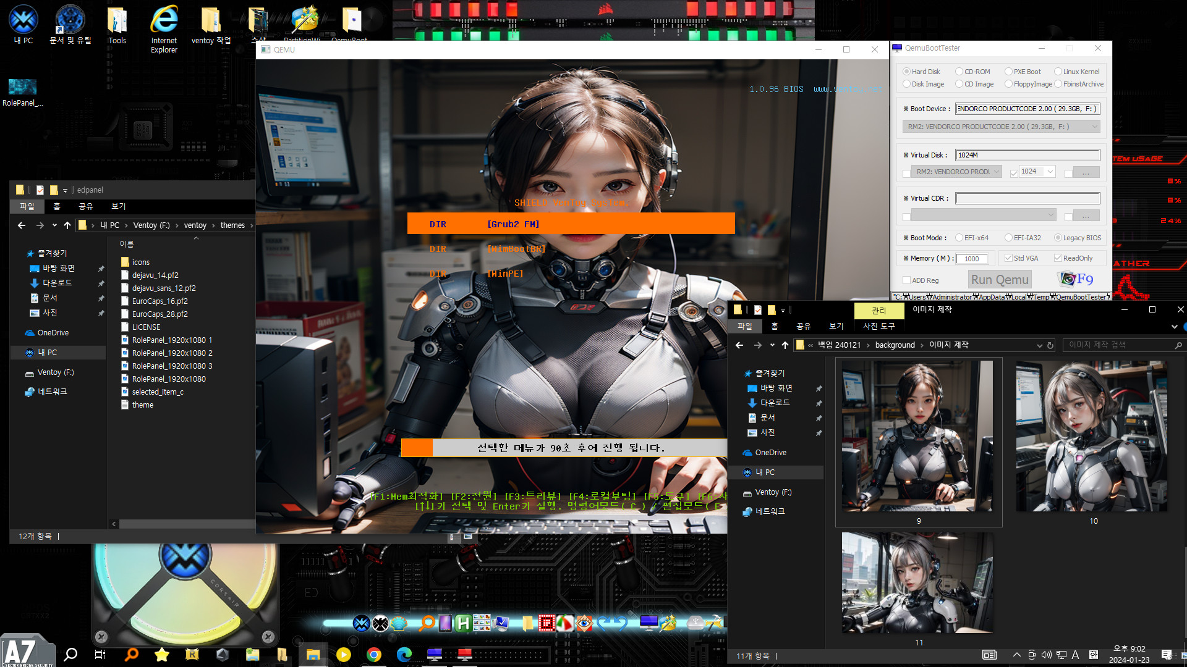Open the ventoy 작업 desktop folder

pos(211,25)
